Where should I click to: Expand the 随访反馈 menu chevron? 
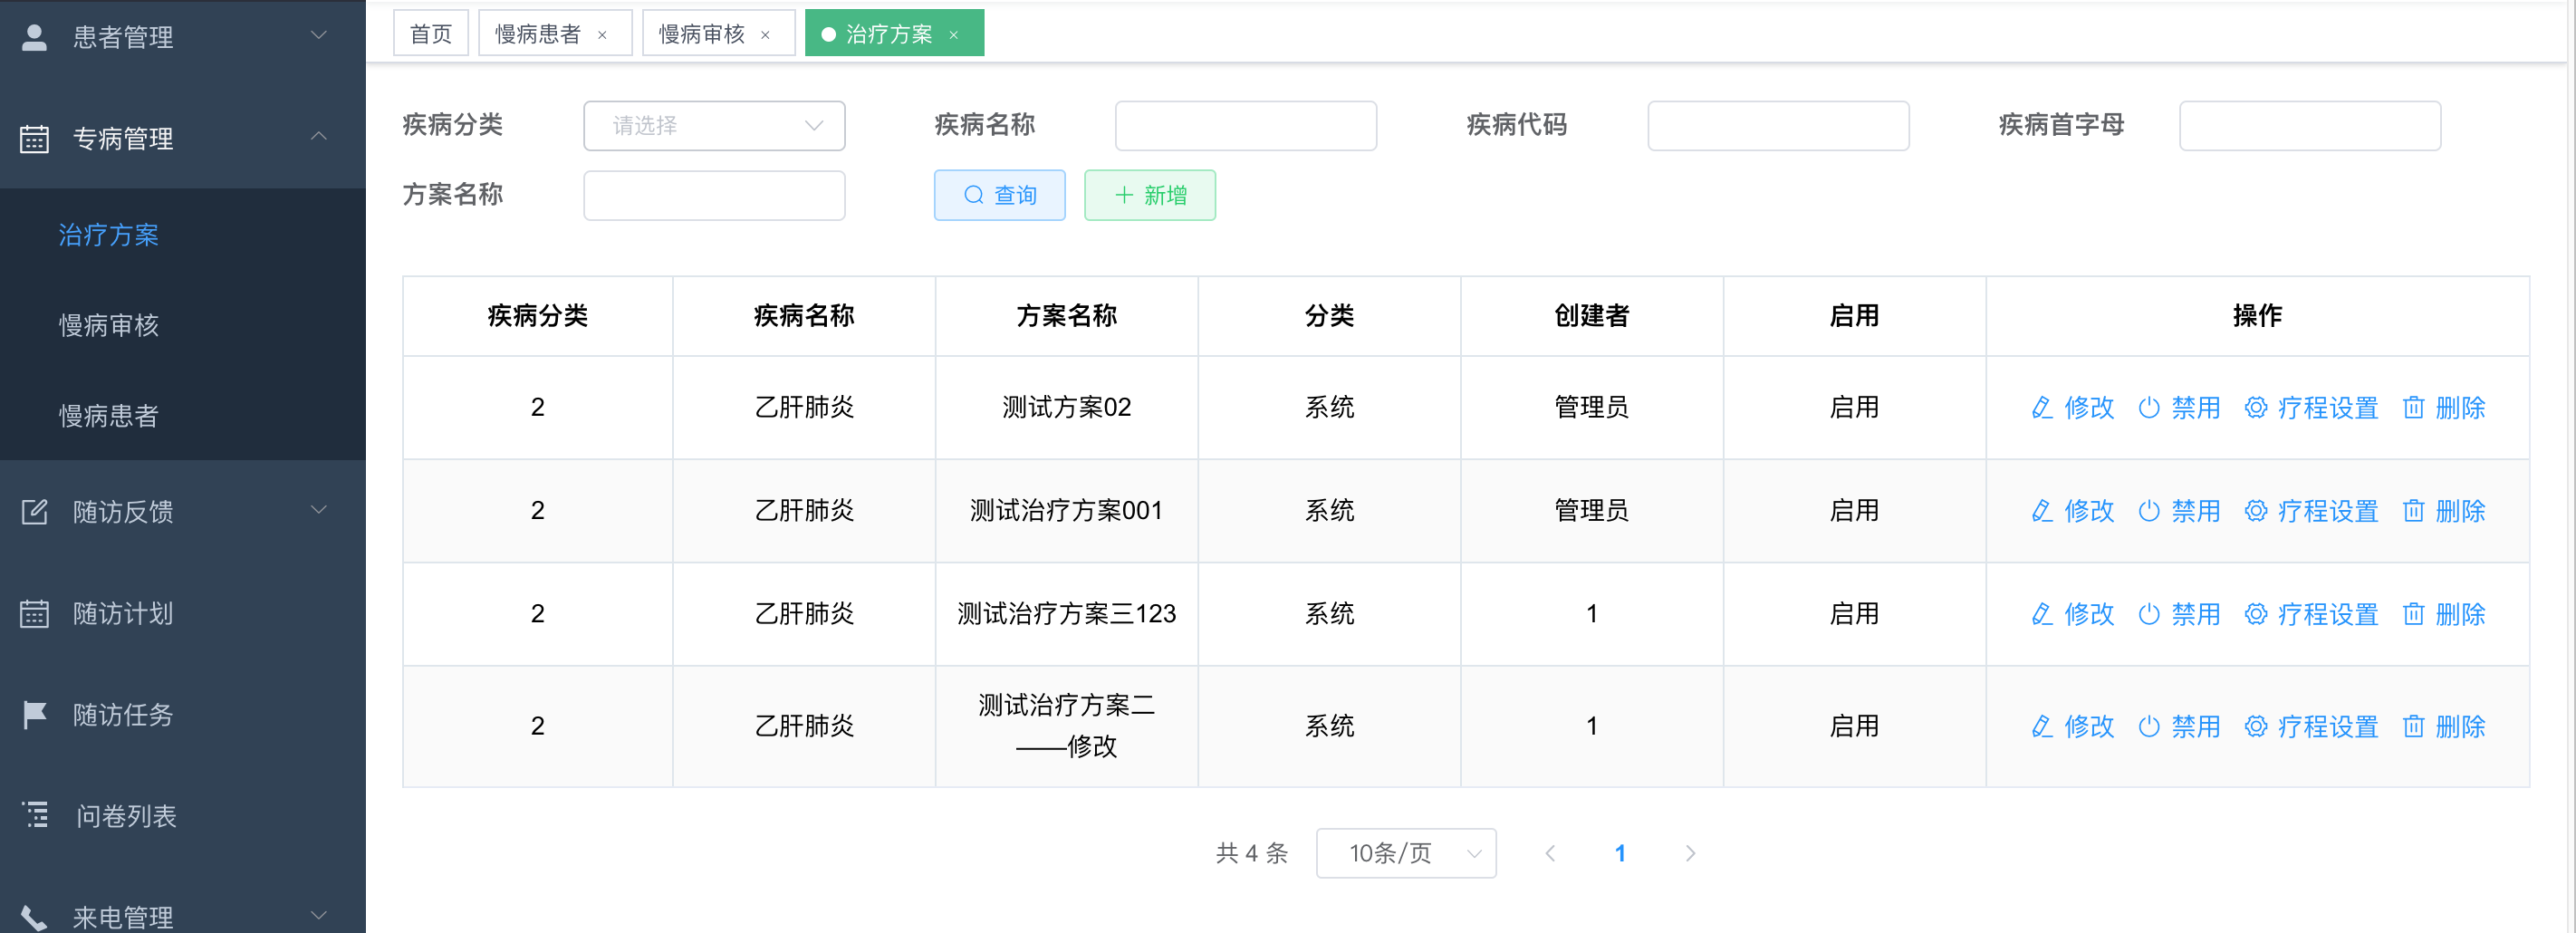tap(319, 510)
